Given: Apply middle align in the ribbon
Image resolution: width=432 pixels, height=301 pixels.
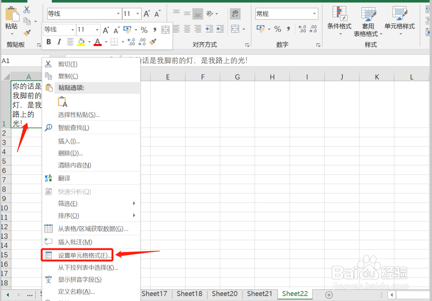Looking at the screenshot, I should 187,13.
